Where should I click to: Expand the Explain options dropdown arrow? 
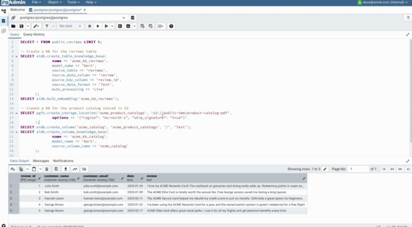(135, 26)
